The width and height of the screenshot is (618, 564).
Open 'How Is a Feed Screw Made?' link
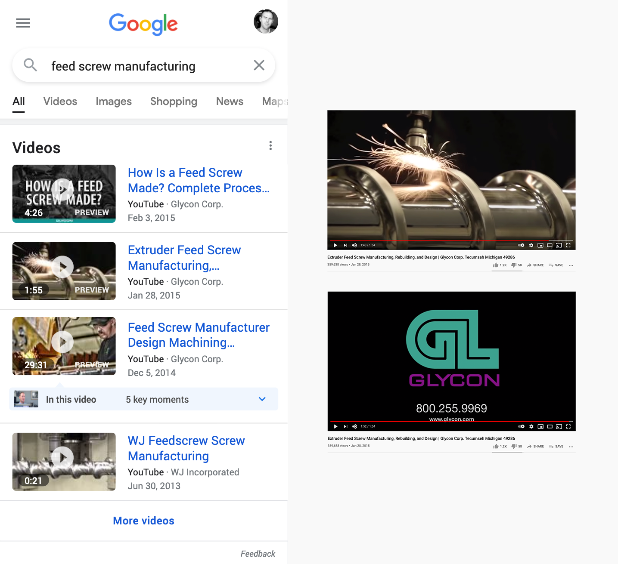[x=199, y=180]
